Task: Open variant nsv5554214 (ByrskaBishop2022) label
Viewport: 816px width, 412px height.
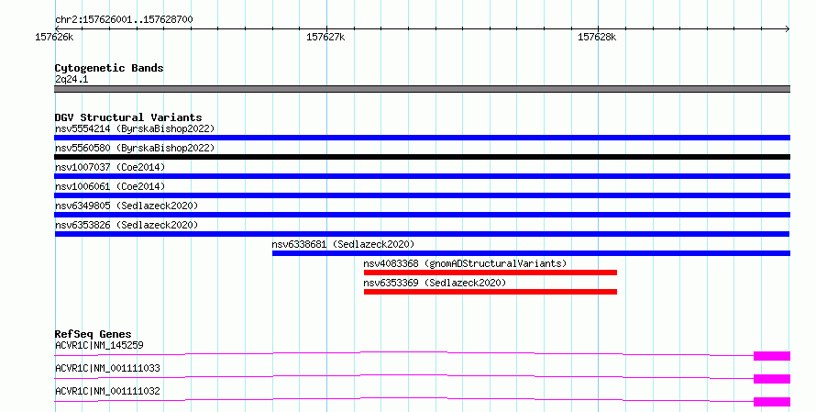Action: pyautogui.click(x=135, y=128)
